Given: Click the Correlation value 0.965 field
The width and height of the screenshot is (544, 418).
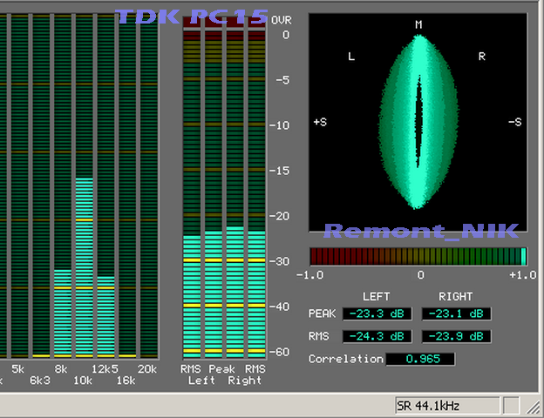Looking at the screenshot, I should (419, 359).
